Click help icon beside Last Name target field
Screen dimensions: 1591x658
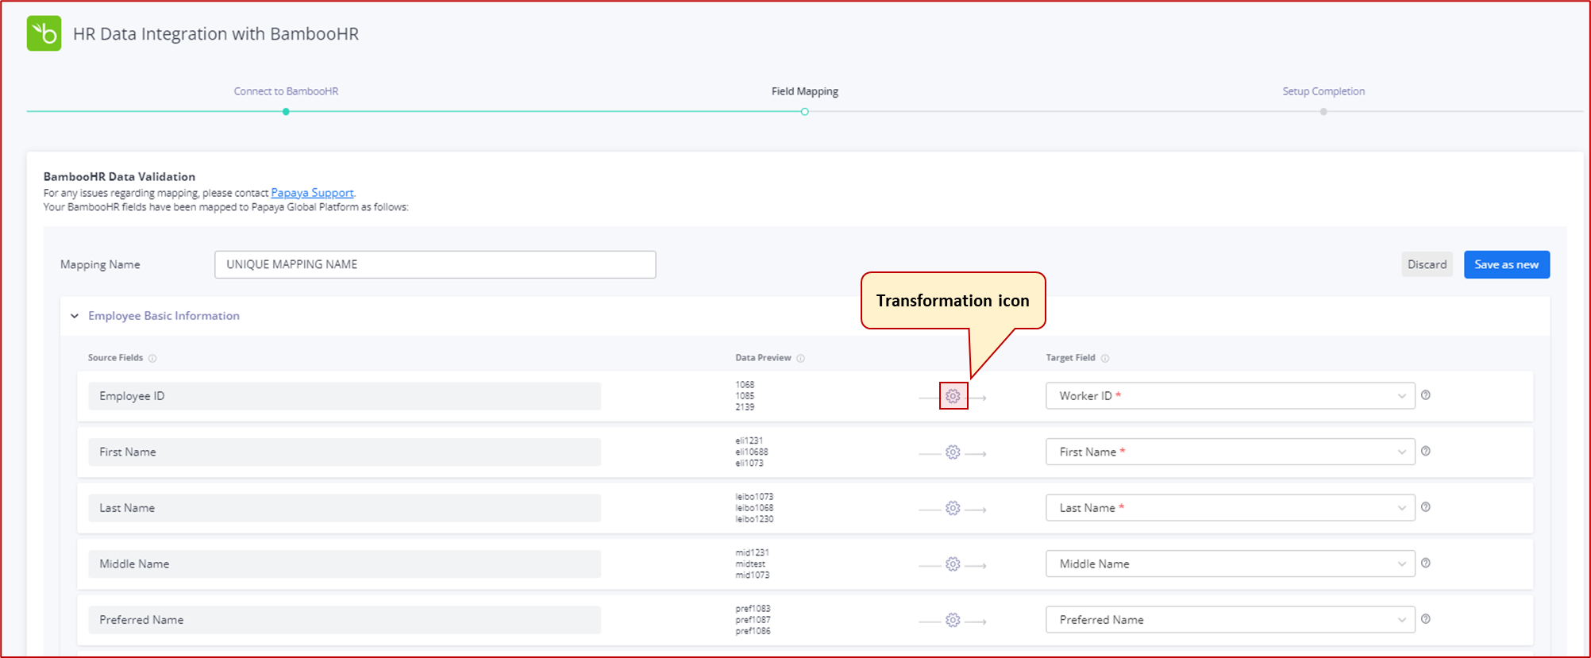[1426, 507]
